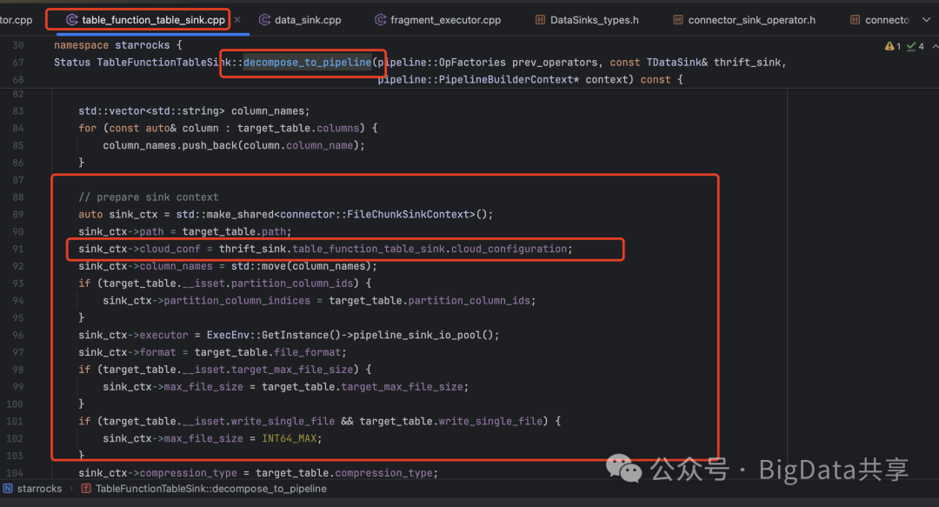Screen dimensions: 939x507
Task: Click the green checkmark inspection icon
Action: (911, 46)
